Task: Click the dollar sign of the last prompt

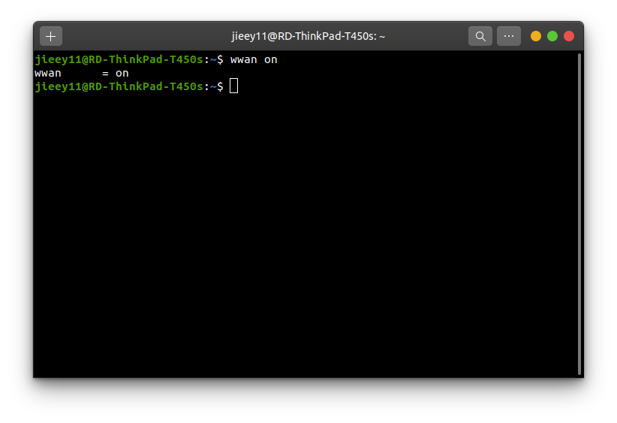Action: coord(220,86)
